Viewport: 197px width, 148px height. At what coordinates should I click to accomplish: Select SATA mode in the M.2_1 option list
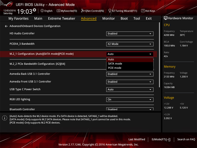click(130, 64)
